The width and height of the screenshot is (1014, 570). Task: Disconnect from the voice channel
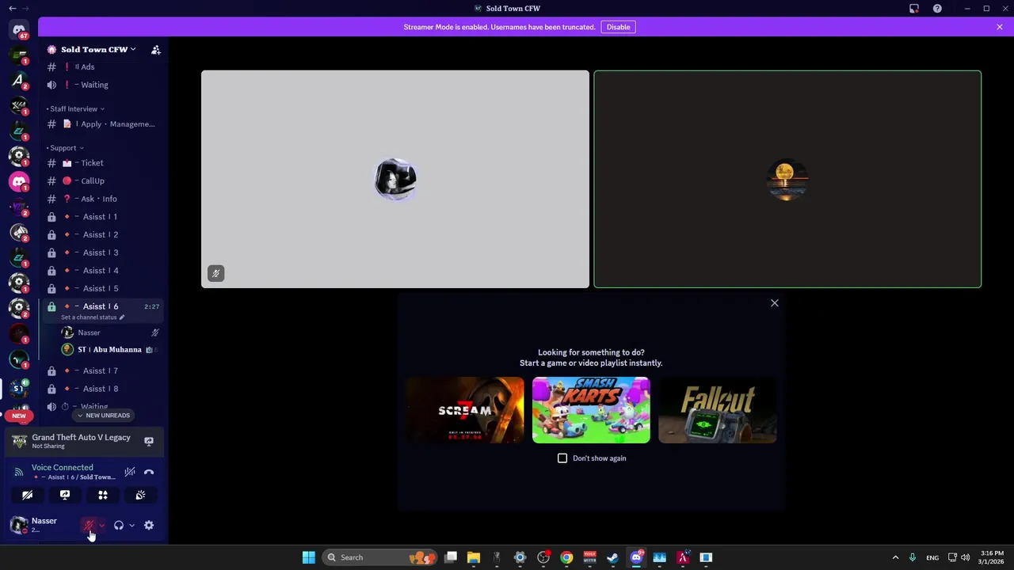149,472
